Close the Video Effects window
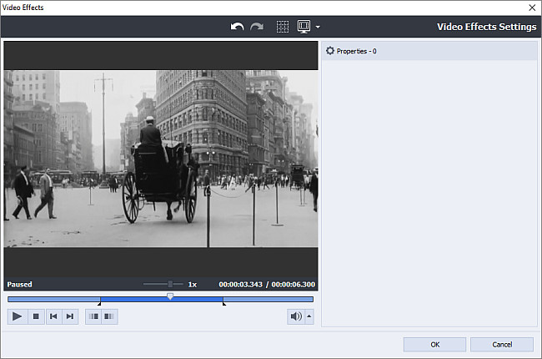The width and height of the screenshot is (542, 359). pos(532,8)
